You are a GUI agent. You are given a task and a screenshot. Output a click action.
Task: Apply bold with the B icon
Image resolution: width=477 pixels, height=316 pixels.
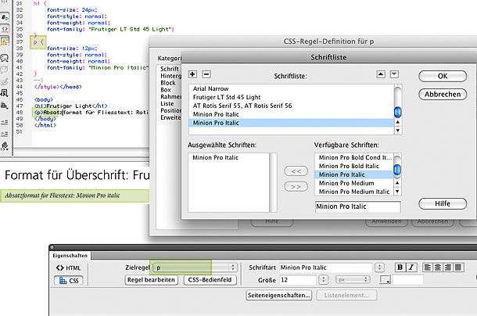coord(400,267)
